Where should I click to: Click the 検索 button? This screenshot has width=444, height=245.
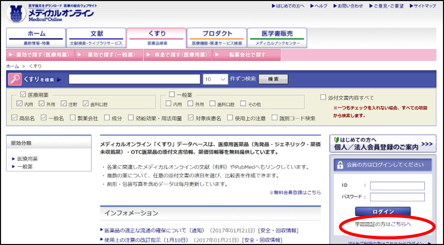273,79
